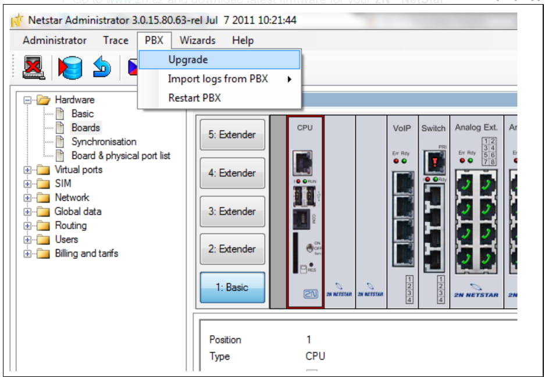The width and height of the screenshot is (545, 377).
Task: Expand the Virtual ports folder
Action: [x=27, y=170]
